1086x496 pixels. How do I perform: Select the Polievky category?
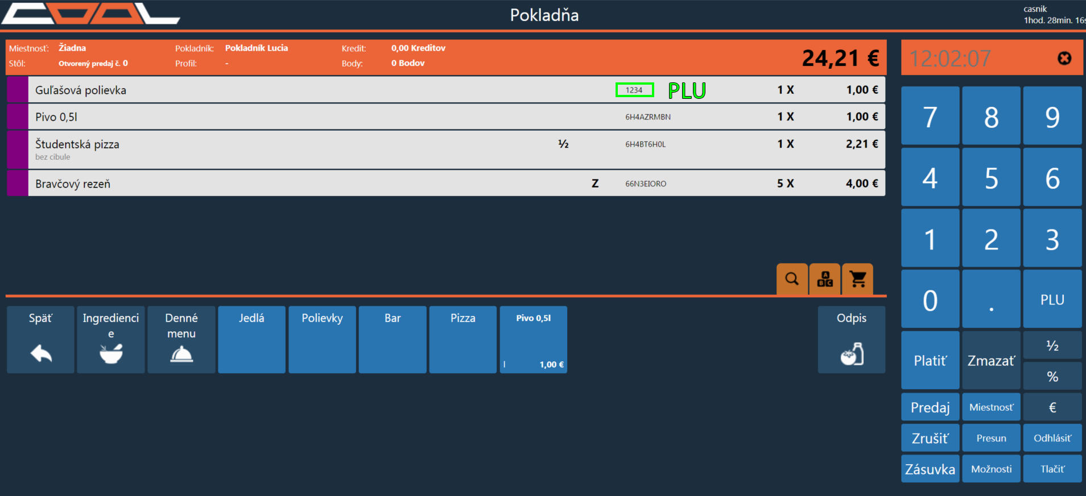[x=322, y=340]
